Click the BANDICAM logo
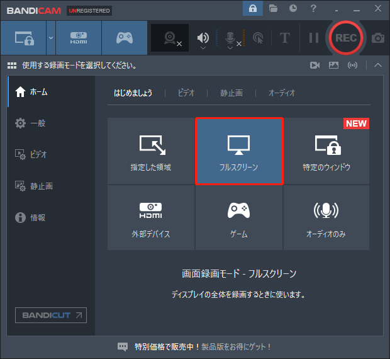The height and width of the screenshot is (359, 390). pyautogui.click(x=34, y=11)
